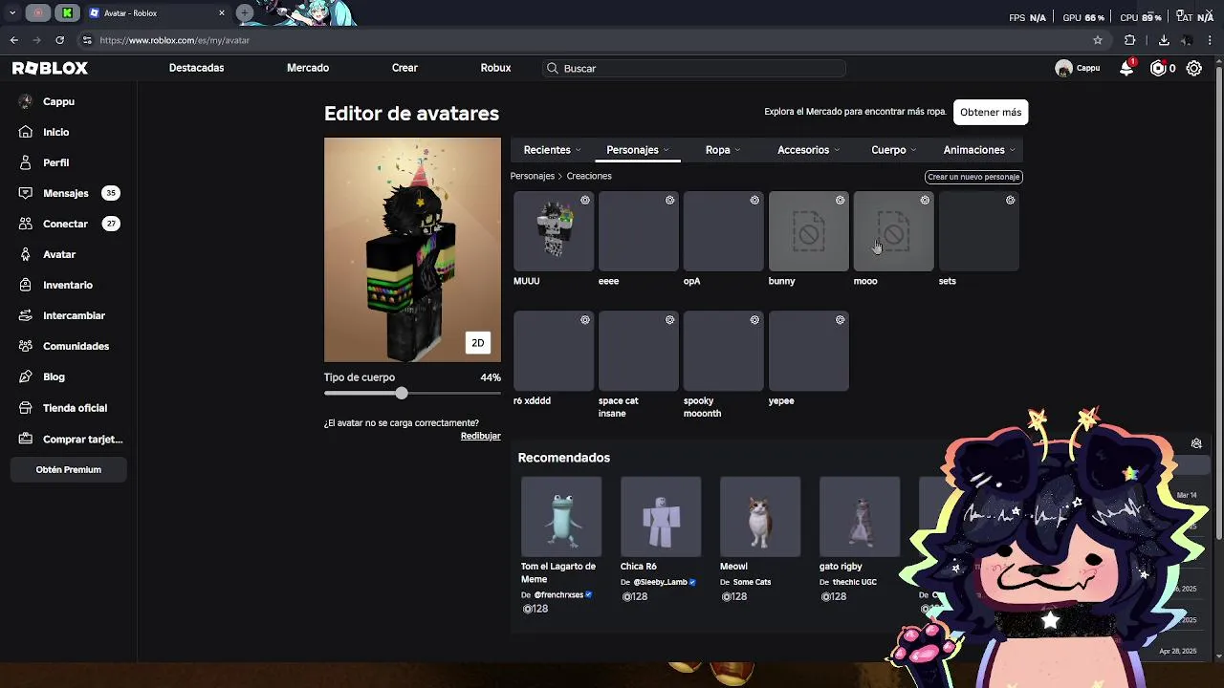Open the Conectar sidebar icon
Image resolution: width=1224 pixels, height=688 pixels.
(x=26, y=224)
